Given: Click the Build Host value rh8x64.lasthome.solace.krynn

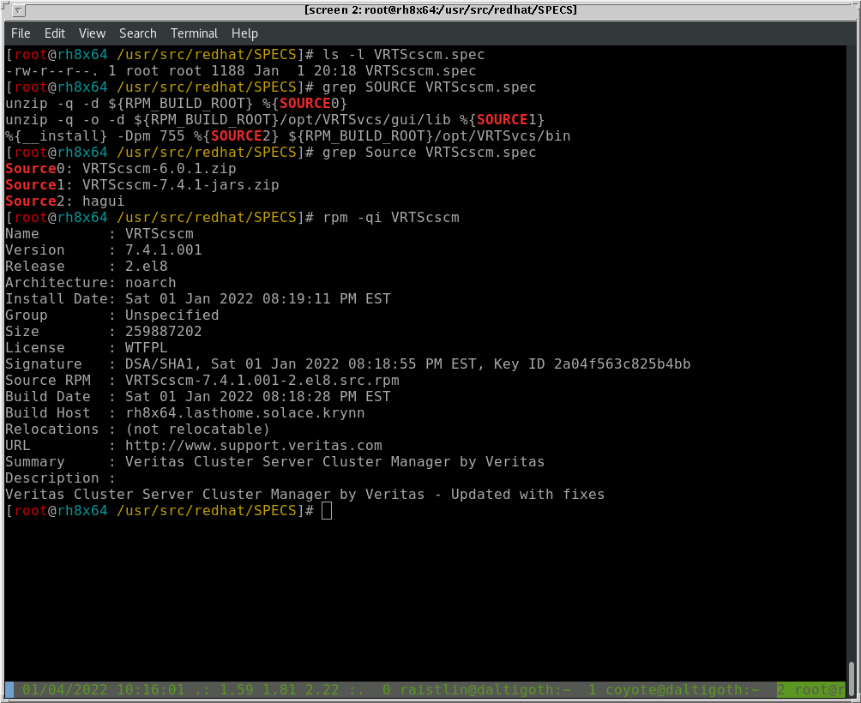Looking at the screenshot, I should click(x=244, y=413).
